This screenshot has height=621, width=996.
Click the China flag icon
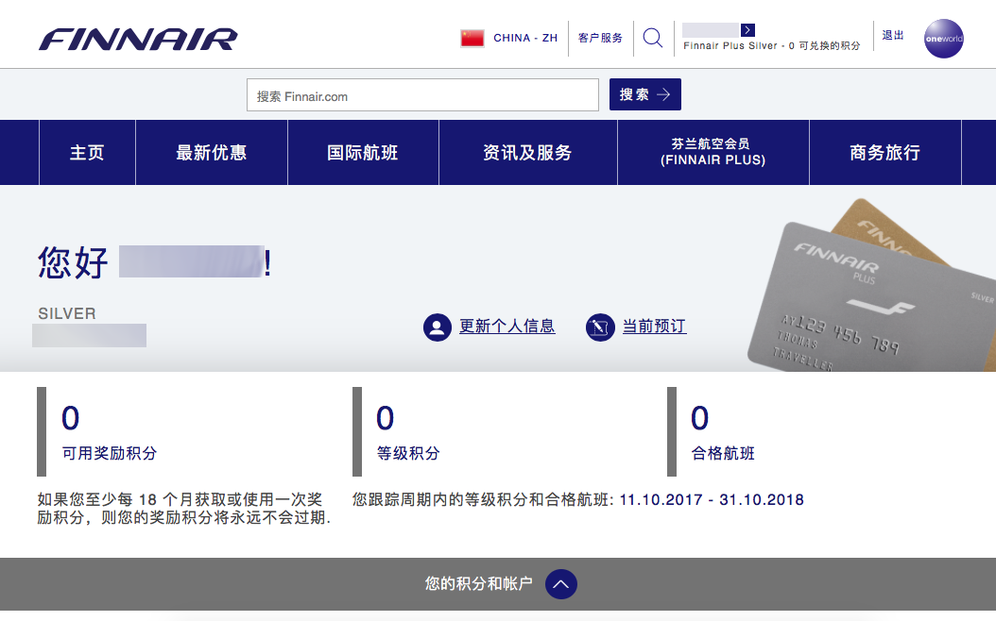(x=472, y=38)
